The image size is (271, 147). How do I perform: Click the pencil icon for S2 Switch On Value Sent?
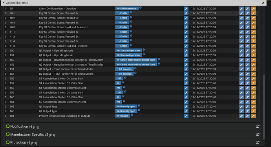coord(242,92)
